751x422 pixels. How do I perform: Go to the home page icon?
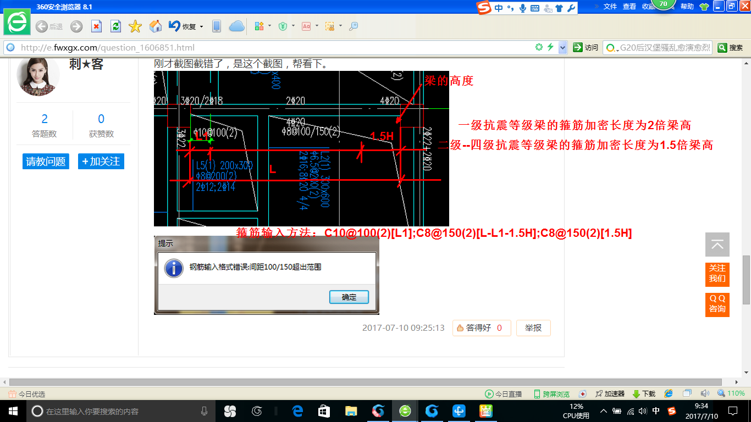coord(156,26)
